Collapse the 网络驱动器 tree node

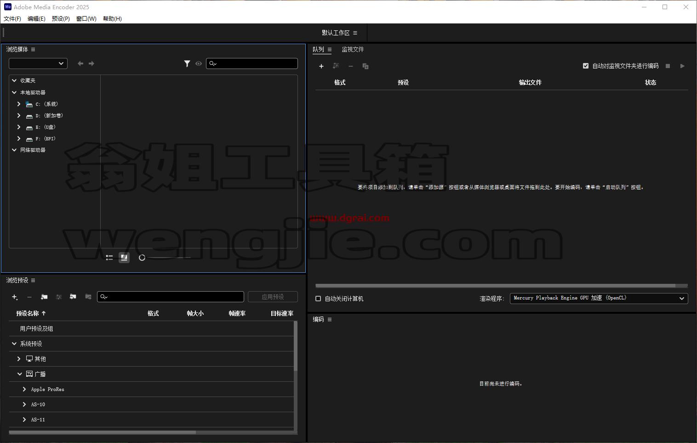14,150
